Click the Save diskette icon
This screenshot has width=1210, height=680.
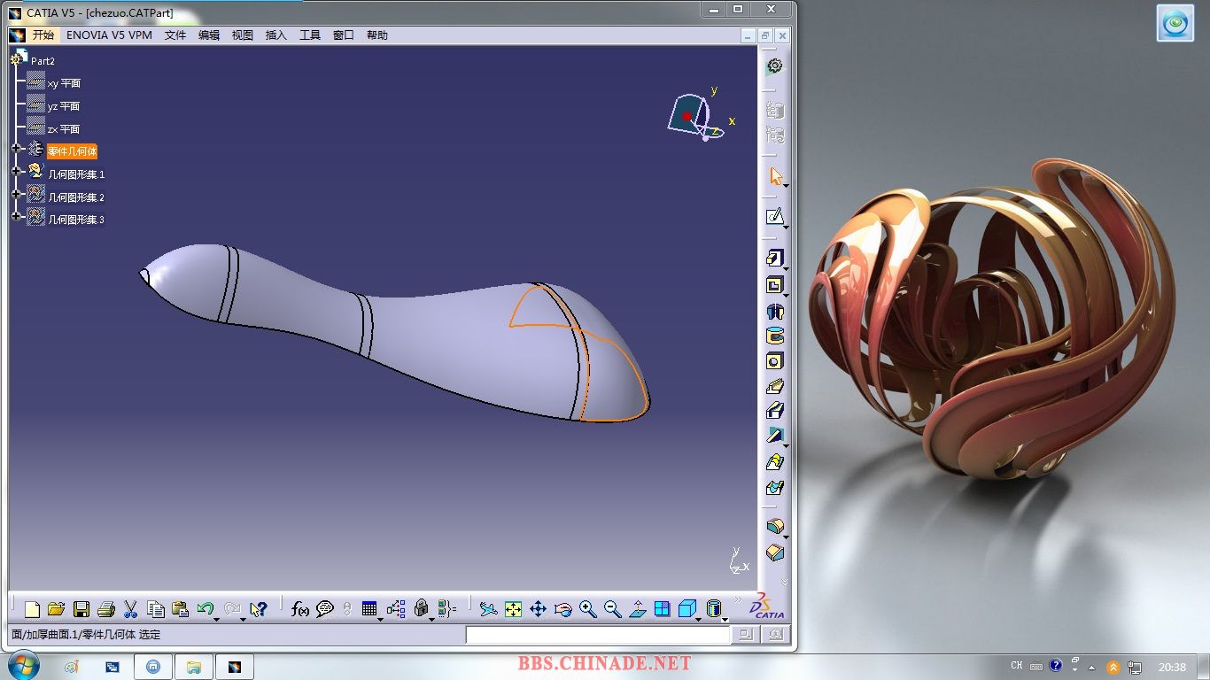(x=81, y=609)
